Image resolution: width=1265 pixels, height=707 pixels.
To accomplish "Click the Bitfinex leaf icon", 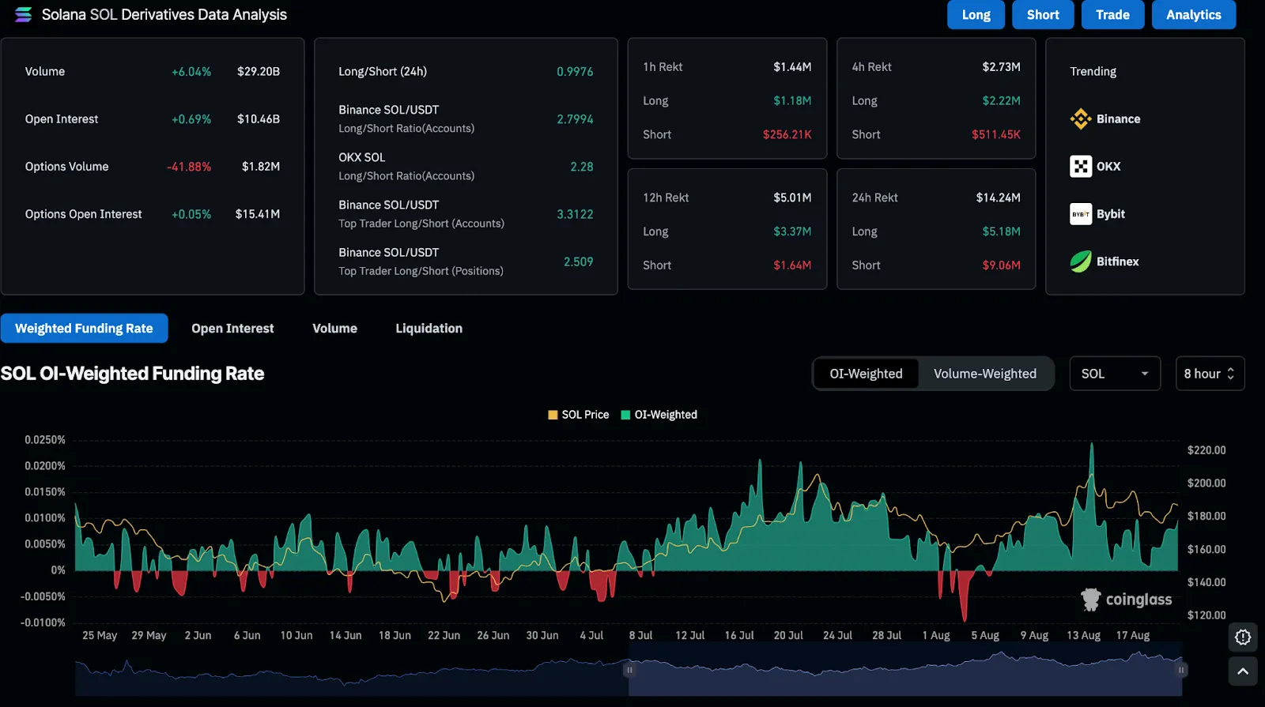I will [x=1080, y=261].
